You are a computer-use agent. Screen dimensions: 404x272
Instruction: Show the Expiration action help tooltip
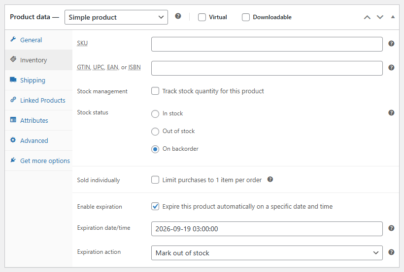click(391, 252)
